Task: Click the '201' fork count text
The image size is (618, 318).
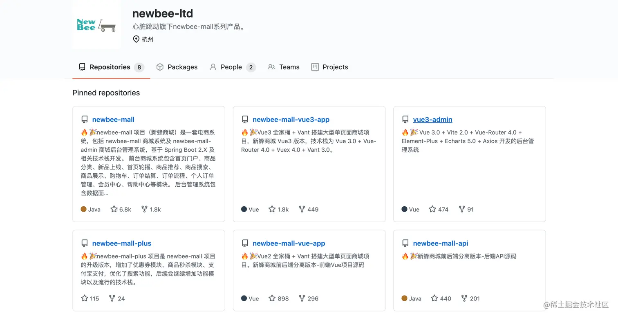Action: (x=475, y=298)
